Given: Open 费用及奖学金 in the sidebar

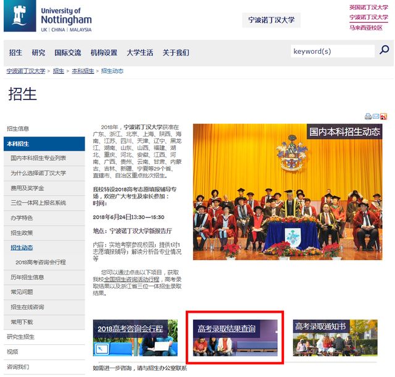Looking at the screenshot, I should pos(44,188).
